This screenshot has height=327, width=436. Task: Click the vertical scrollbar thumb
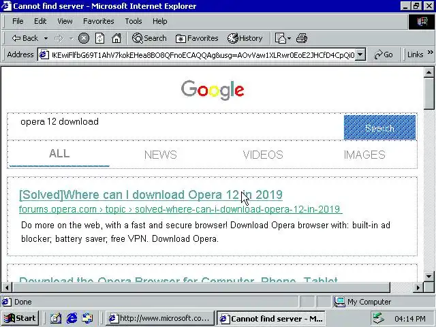[x=429, y=93]
